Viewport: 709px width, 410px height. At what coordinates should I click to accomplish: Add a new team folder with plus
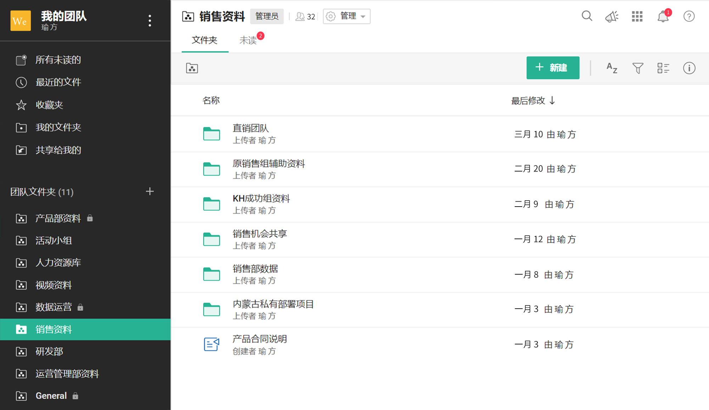(150, 192)
